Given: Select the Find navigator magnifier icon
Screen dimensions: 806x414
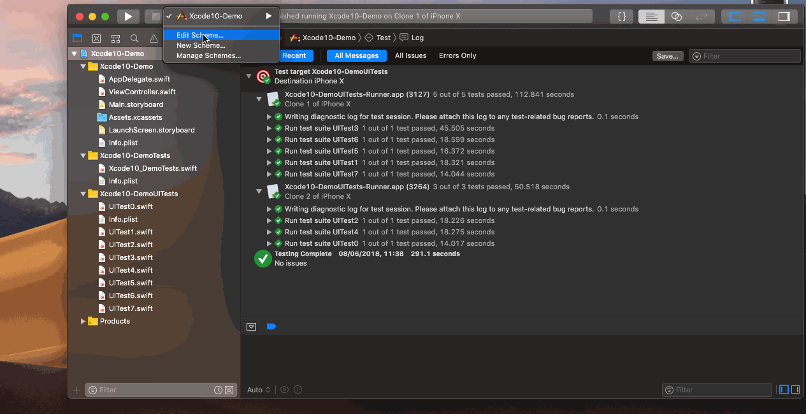Looking at the screenshot, I should point(134,38).
